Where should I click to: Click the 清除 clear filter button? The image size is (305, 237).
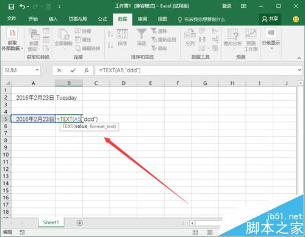(159, 31)
